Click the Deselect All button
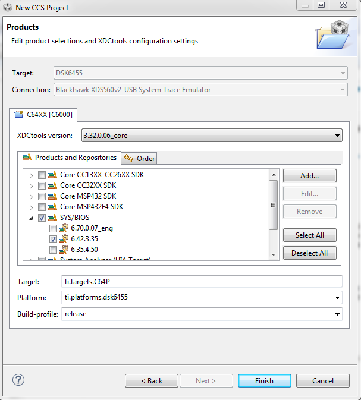 click(x=310, y=253)
